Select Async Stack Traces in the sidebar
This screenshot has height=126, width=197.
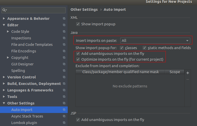point(27,116)
